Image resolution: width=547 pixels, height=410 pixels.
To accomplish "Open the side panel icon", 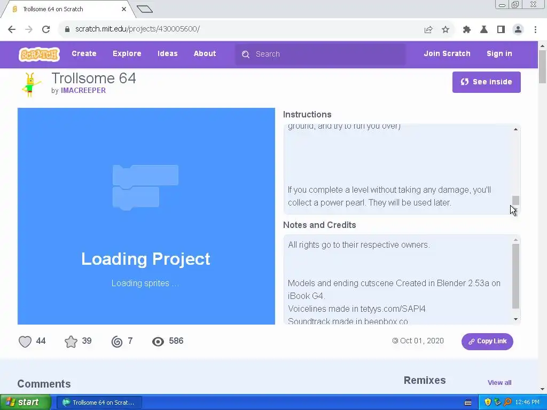I will (x=501, y=30).
